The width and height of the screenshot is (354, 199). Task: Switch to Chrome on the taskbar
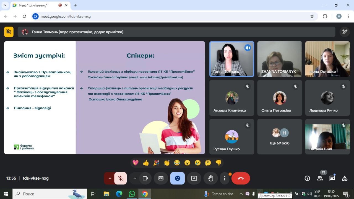[x=145, y=194]
